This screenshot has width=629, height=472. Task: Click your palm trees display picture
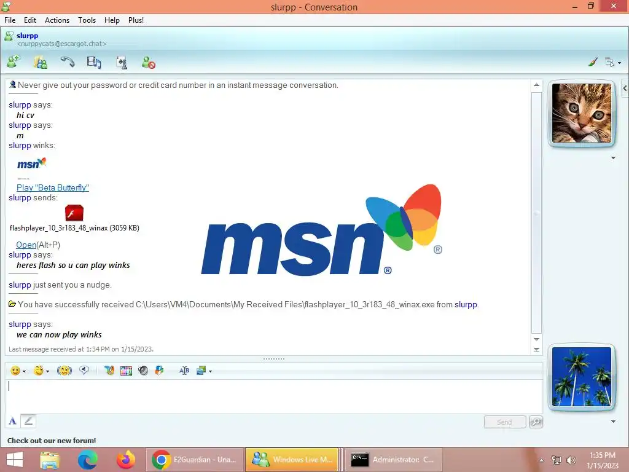582,377
